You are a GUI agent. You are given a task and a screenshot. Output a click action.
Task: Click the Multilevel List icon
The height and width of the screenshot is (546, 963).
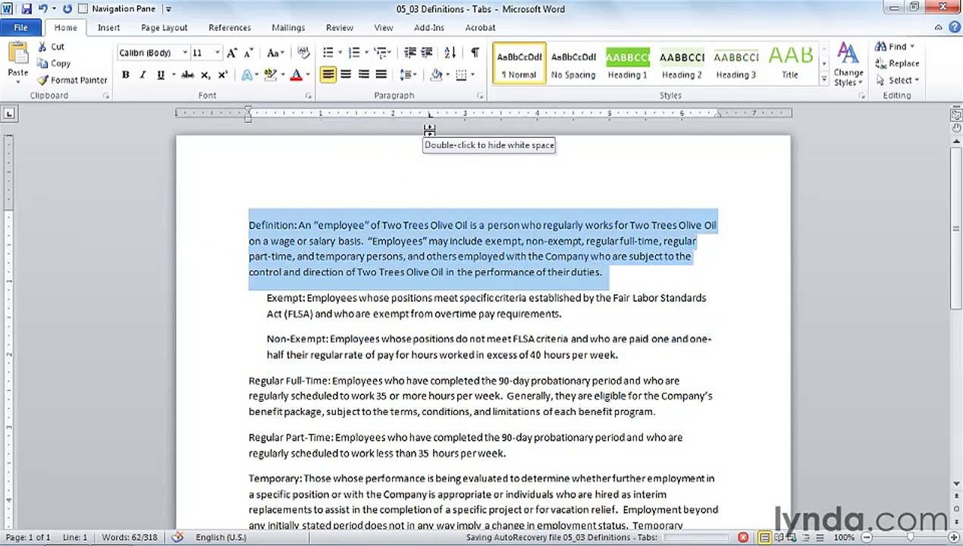click(x=380, y=53)
